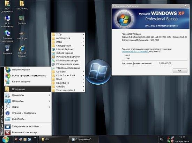
Task: Click the taskbar clock showing 21:28
Action: click(x=182, y=137)
